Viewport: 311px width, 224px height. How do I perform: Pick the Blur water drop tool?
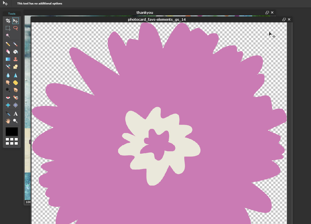click(x=8, y=75)
